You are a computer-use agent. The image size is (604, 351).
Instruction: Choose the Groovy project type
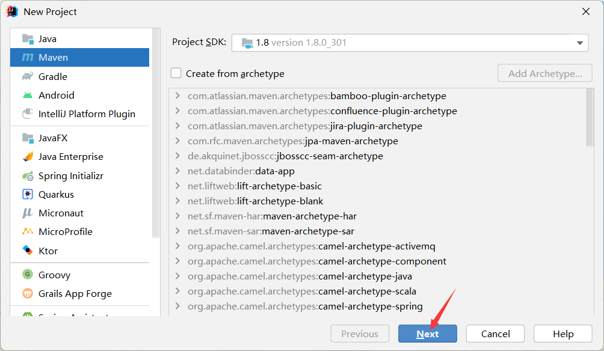pyautogui.click(x=54, y=275)
